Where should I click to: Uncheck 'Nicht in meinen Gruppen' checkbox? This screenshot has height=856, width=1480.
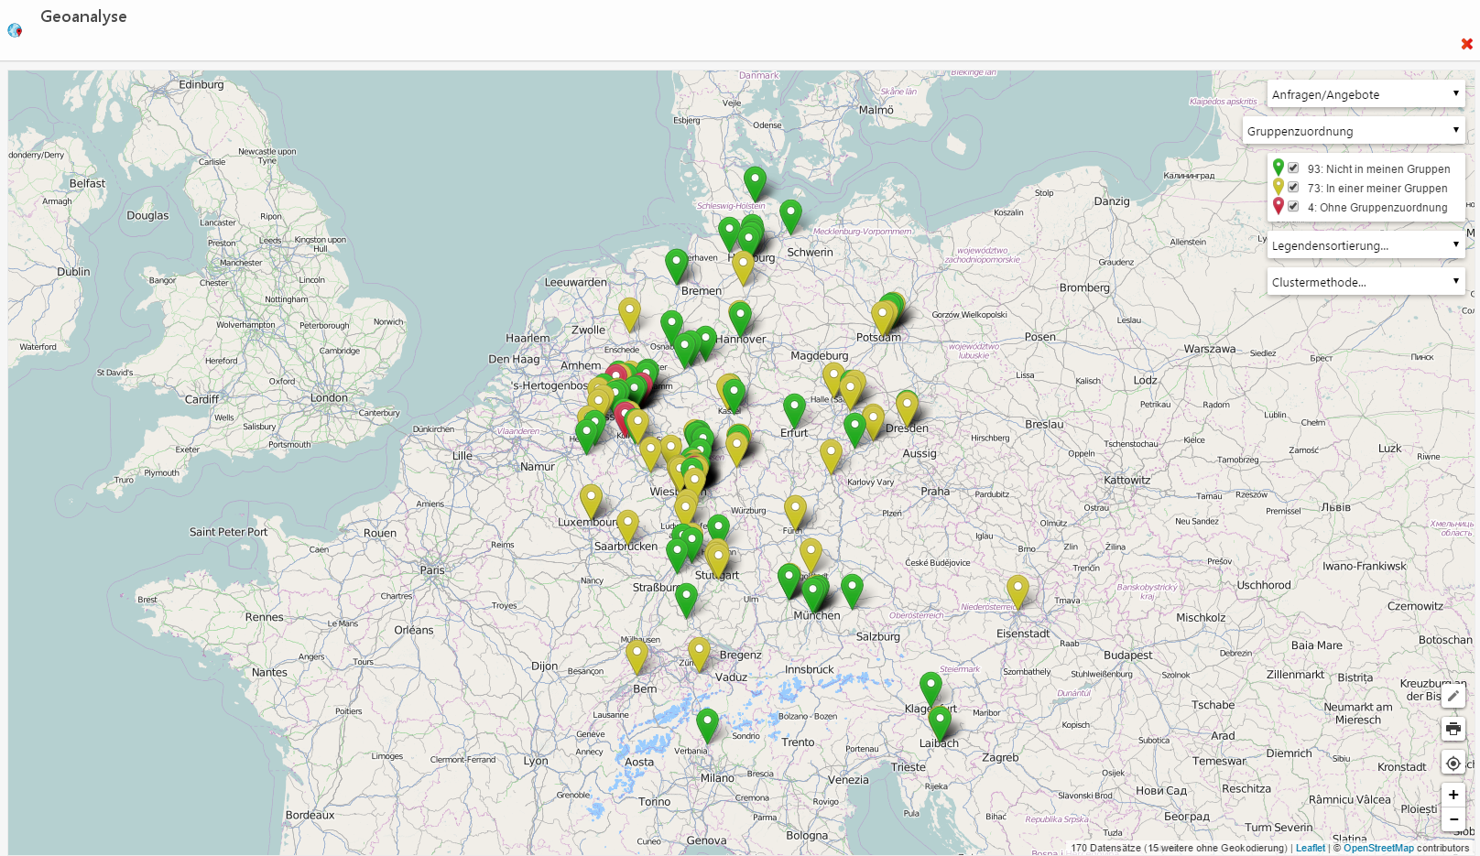pos(1293,168)
